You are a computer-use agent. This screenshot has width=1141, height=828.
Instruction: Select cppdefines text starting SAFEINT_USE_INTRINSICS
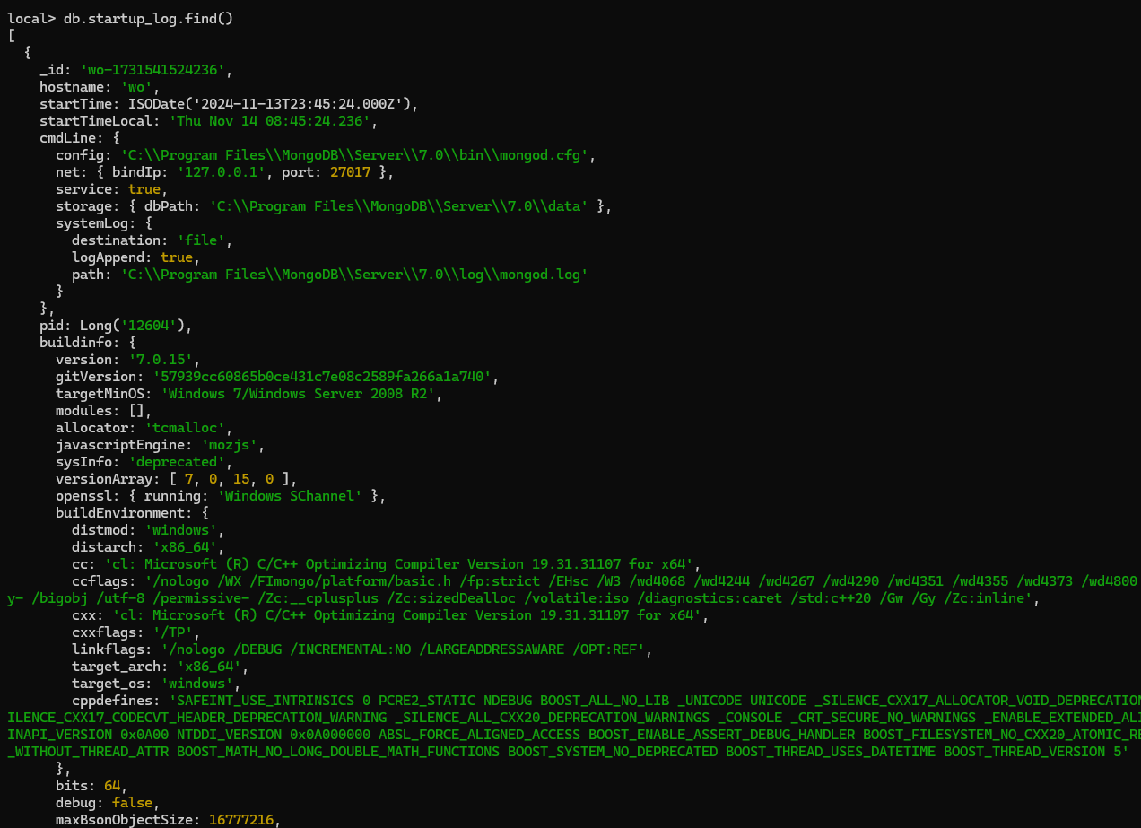point(655,701)
